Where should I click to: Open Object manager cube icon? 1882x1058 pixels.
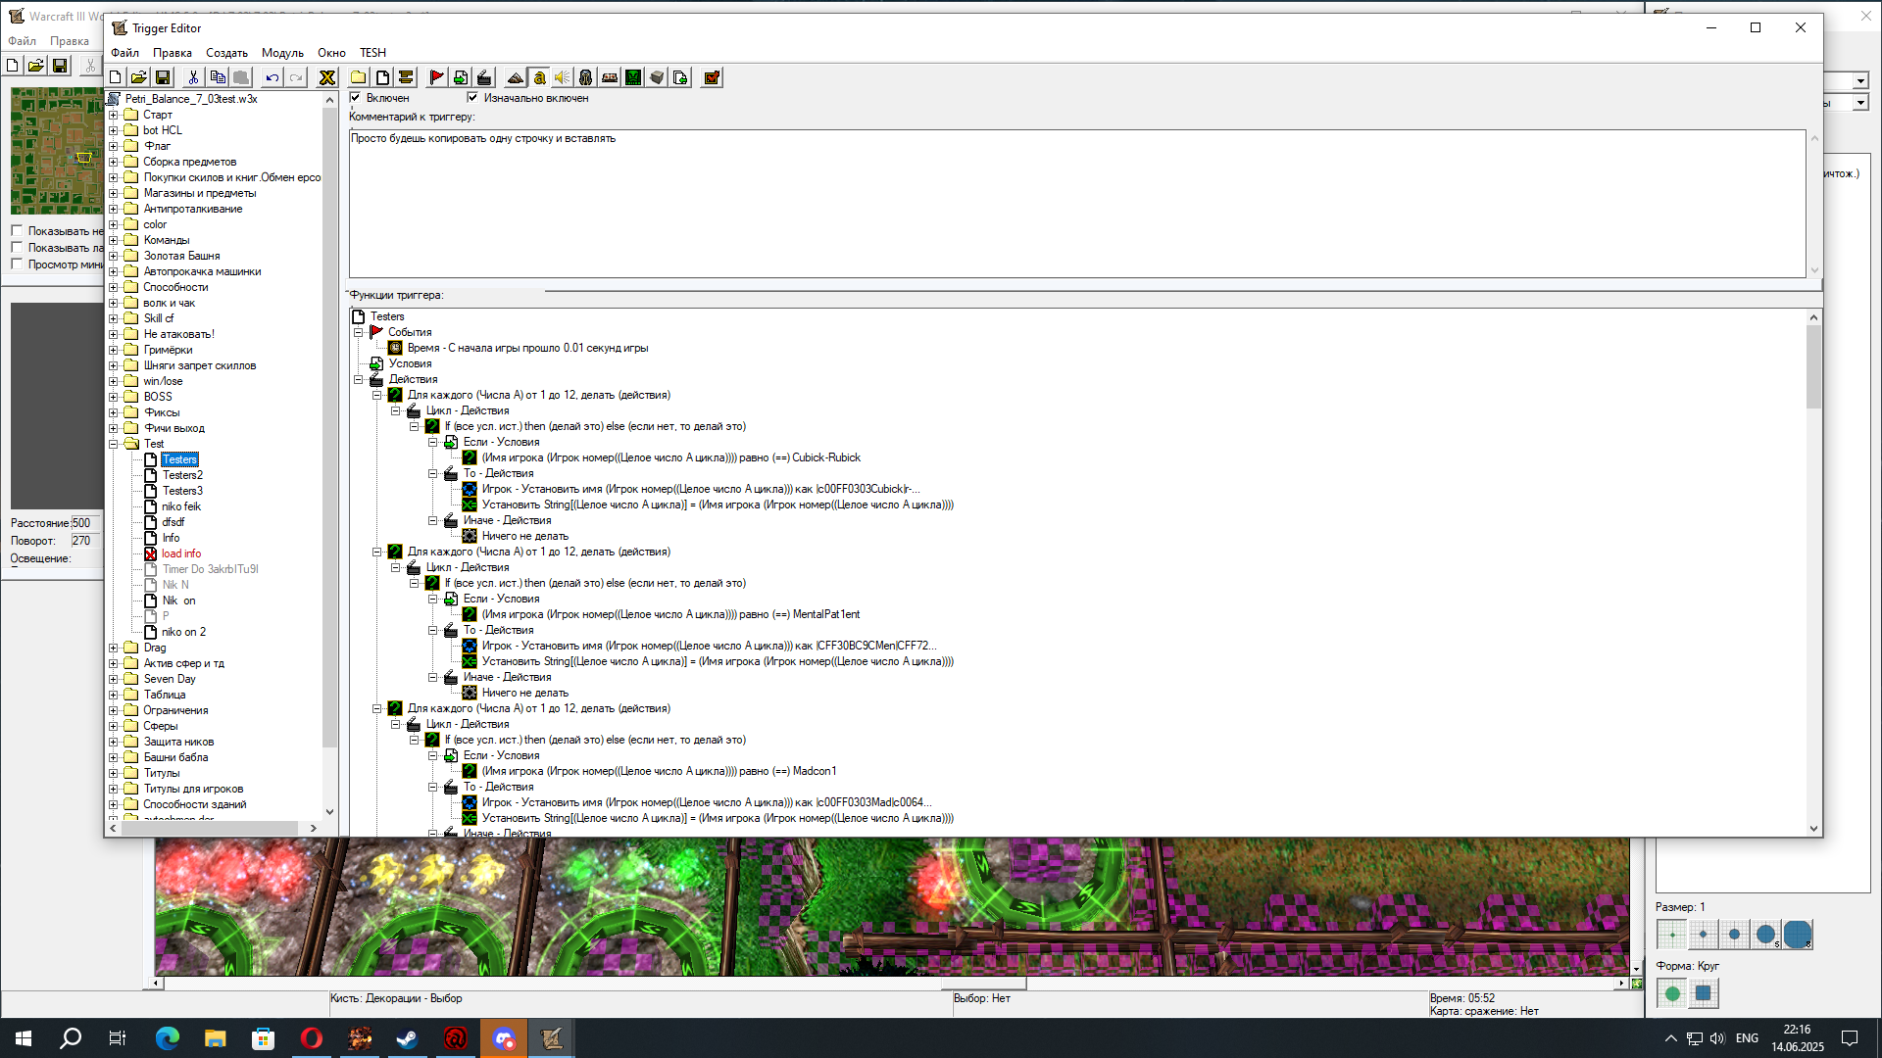pos(657,77)
